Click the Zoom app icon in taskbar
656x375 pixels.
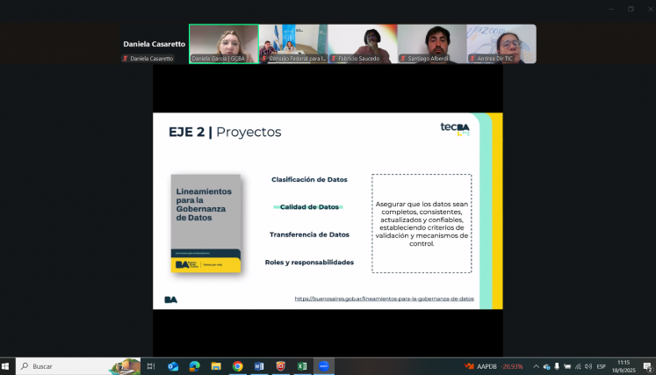coord(324,366)
